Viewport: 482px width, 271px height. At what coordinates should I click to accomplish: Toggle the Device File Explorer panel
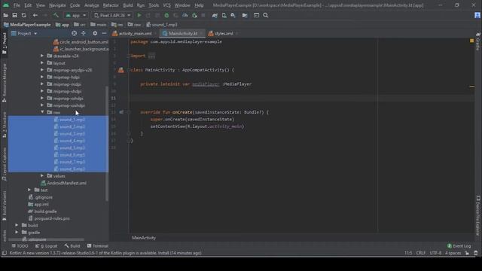point(478,216)
